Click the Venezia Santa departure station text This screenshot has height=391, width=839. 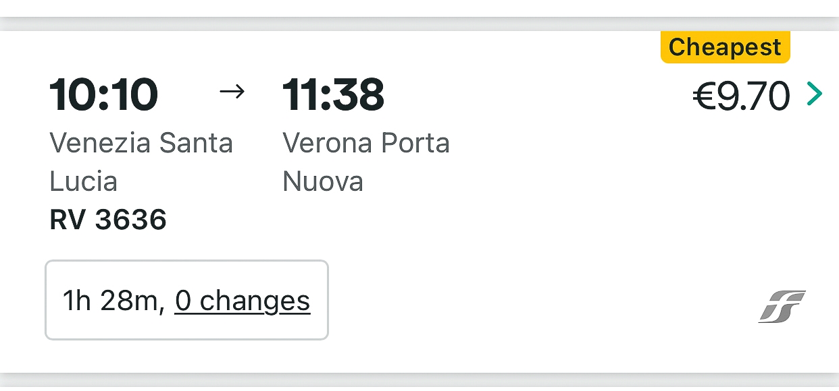click(x=141, y=143)
